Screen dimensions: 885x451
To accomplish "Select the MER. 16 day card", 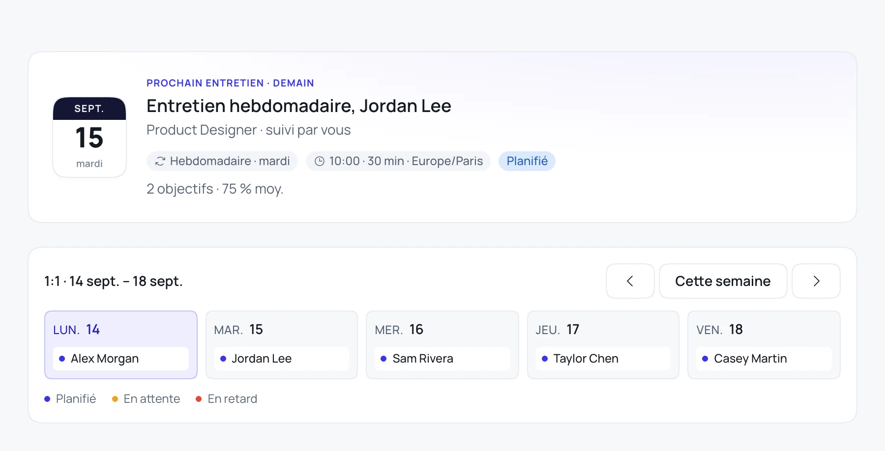I will (442, 344).
